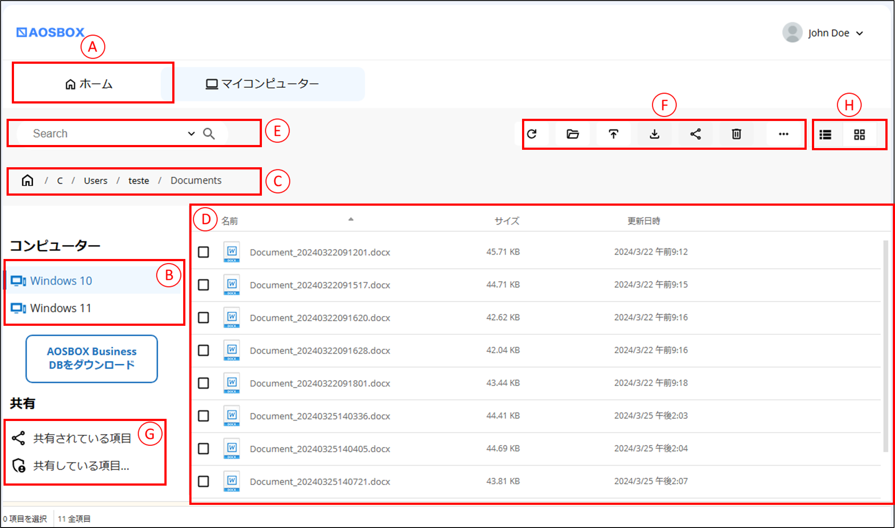Open the ホーム tab
895x528 pixels.
[89, 84]
